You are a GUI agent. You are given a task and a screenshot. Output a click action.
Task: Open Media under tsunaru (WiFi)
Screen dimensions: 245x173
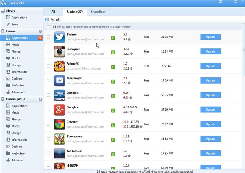13,112
